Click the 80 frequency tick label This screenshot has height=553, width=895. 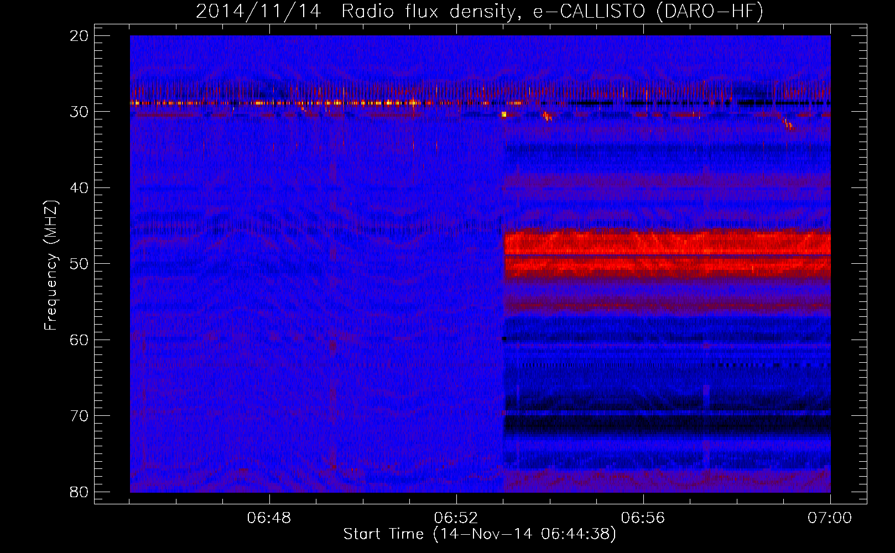80,492
